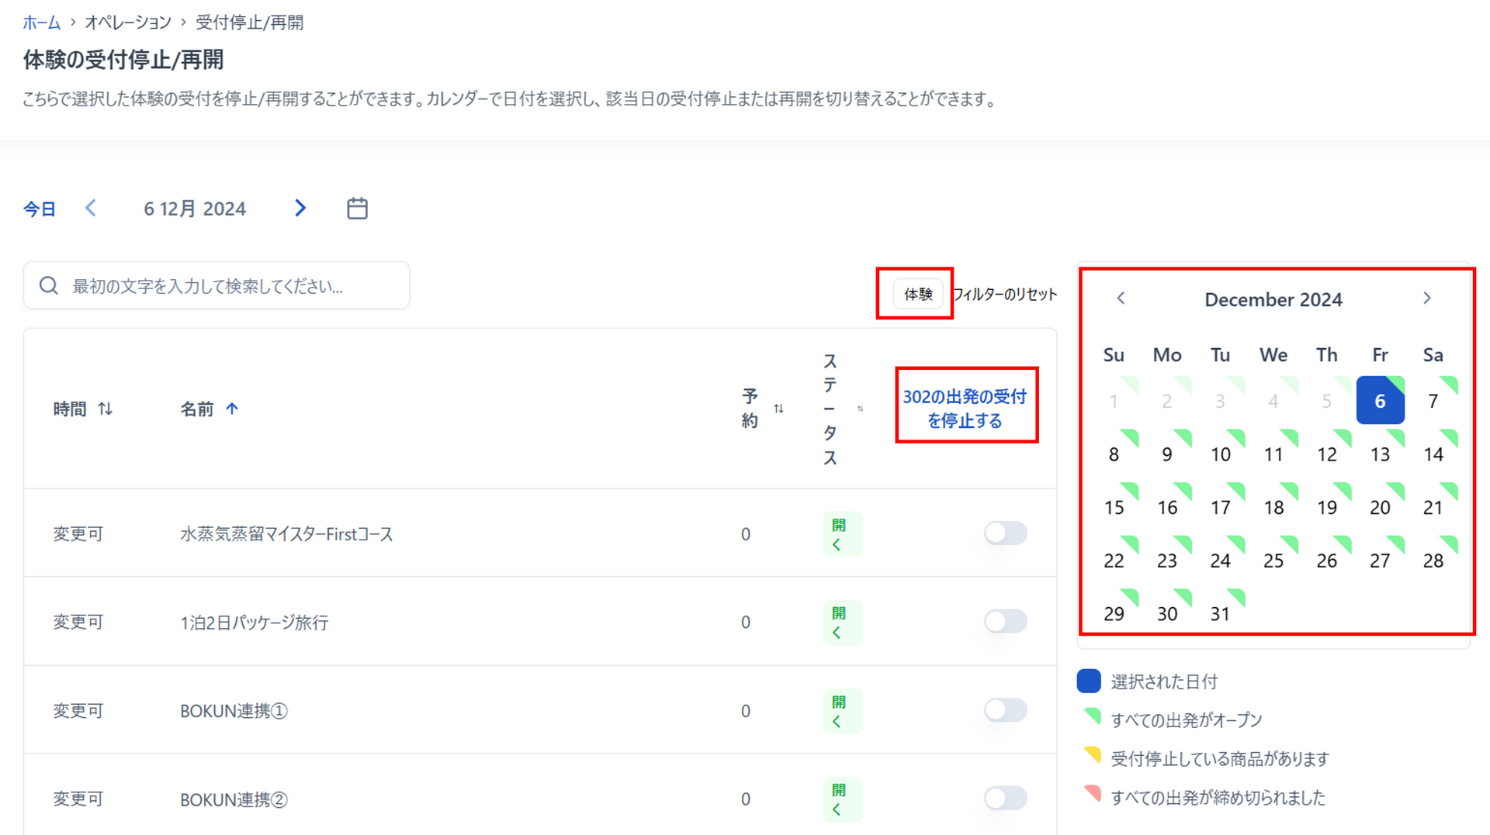
Task: Click the search magnifier icon
Action: (x=49, y=286)
